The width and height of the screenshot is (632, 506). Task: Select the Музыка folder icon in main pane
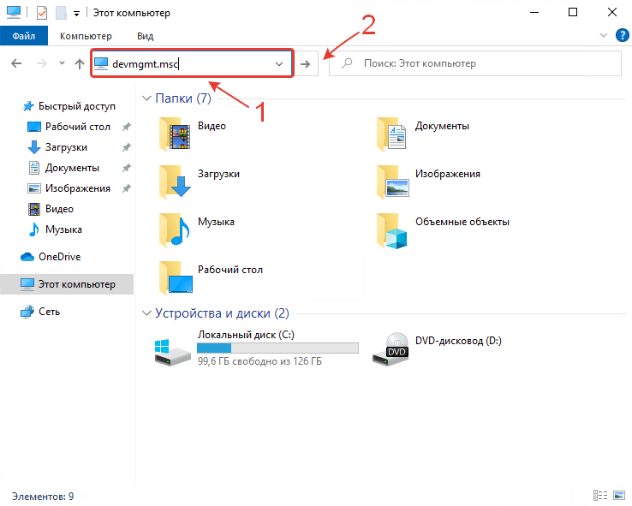pos(175,230)
